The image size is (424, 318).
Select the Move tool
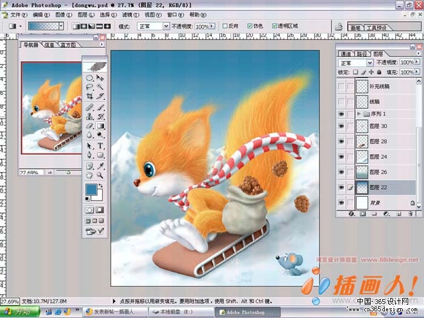click(x=100, y=78)
